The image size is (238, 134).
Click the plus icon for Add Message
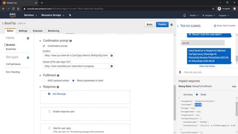click(49, 94)
